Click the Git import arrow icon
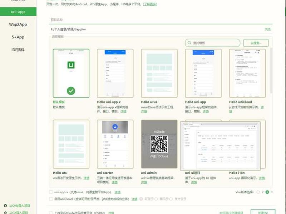Image resolution: width=286 pixels, height=214 pixels. pyautogui.click(x=5, y=212)
